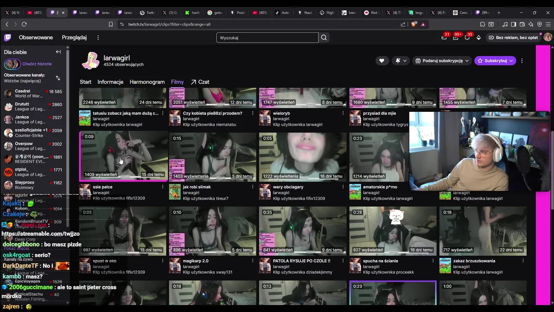The width and height of the screenshot is (554, 312).
Task: Open the Harmonogram tab
Action: (x=147, y=82)
